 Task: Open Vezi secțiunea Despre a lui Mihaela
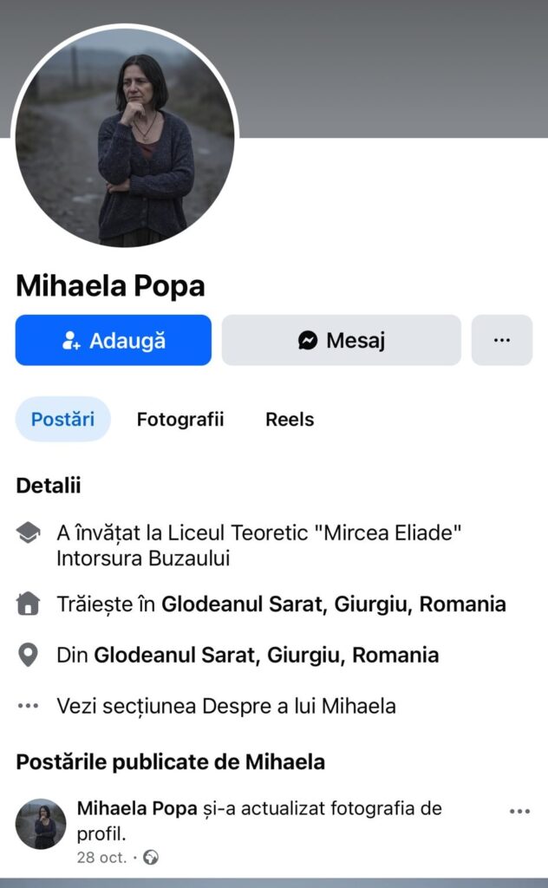tap(226, 706)
